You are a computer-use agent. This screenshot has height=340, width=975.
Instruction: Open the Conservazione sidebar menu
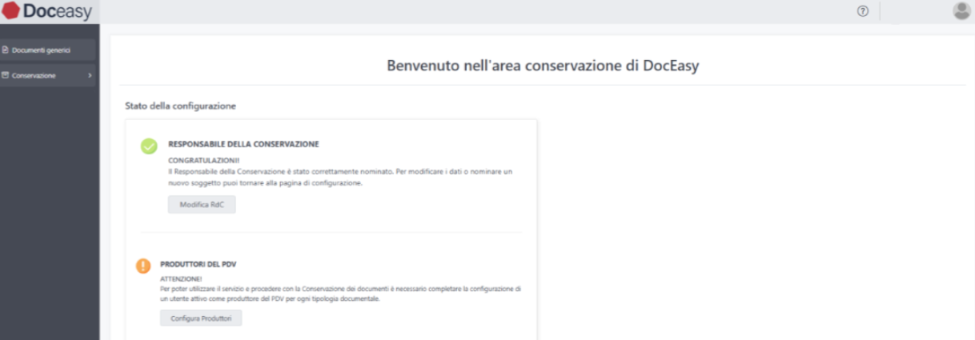[48, 75]
